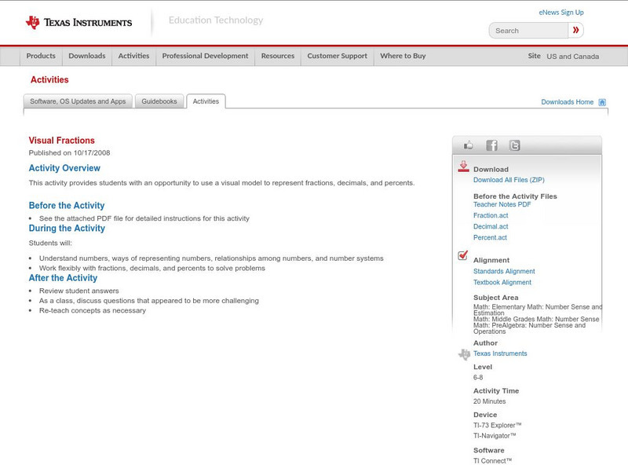Click the Alignment checkmark icon
The image size is (628, 465).
tap(463, 256)
